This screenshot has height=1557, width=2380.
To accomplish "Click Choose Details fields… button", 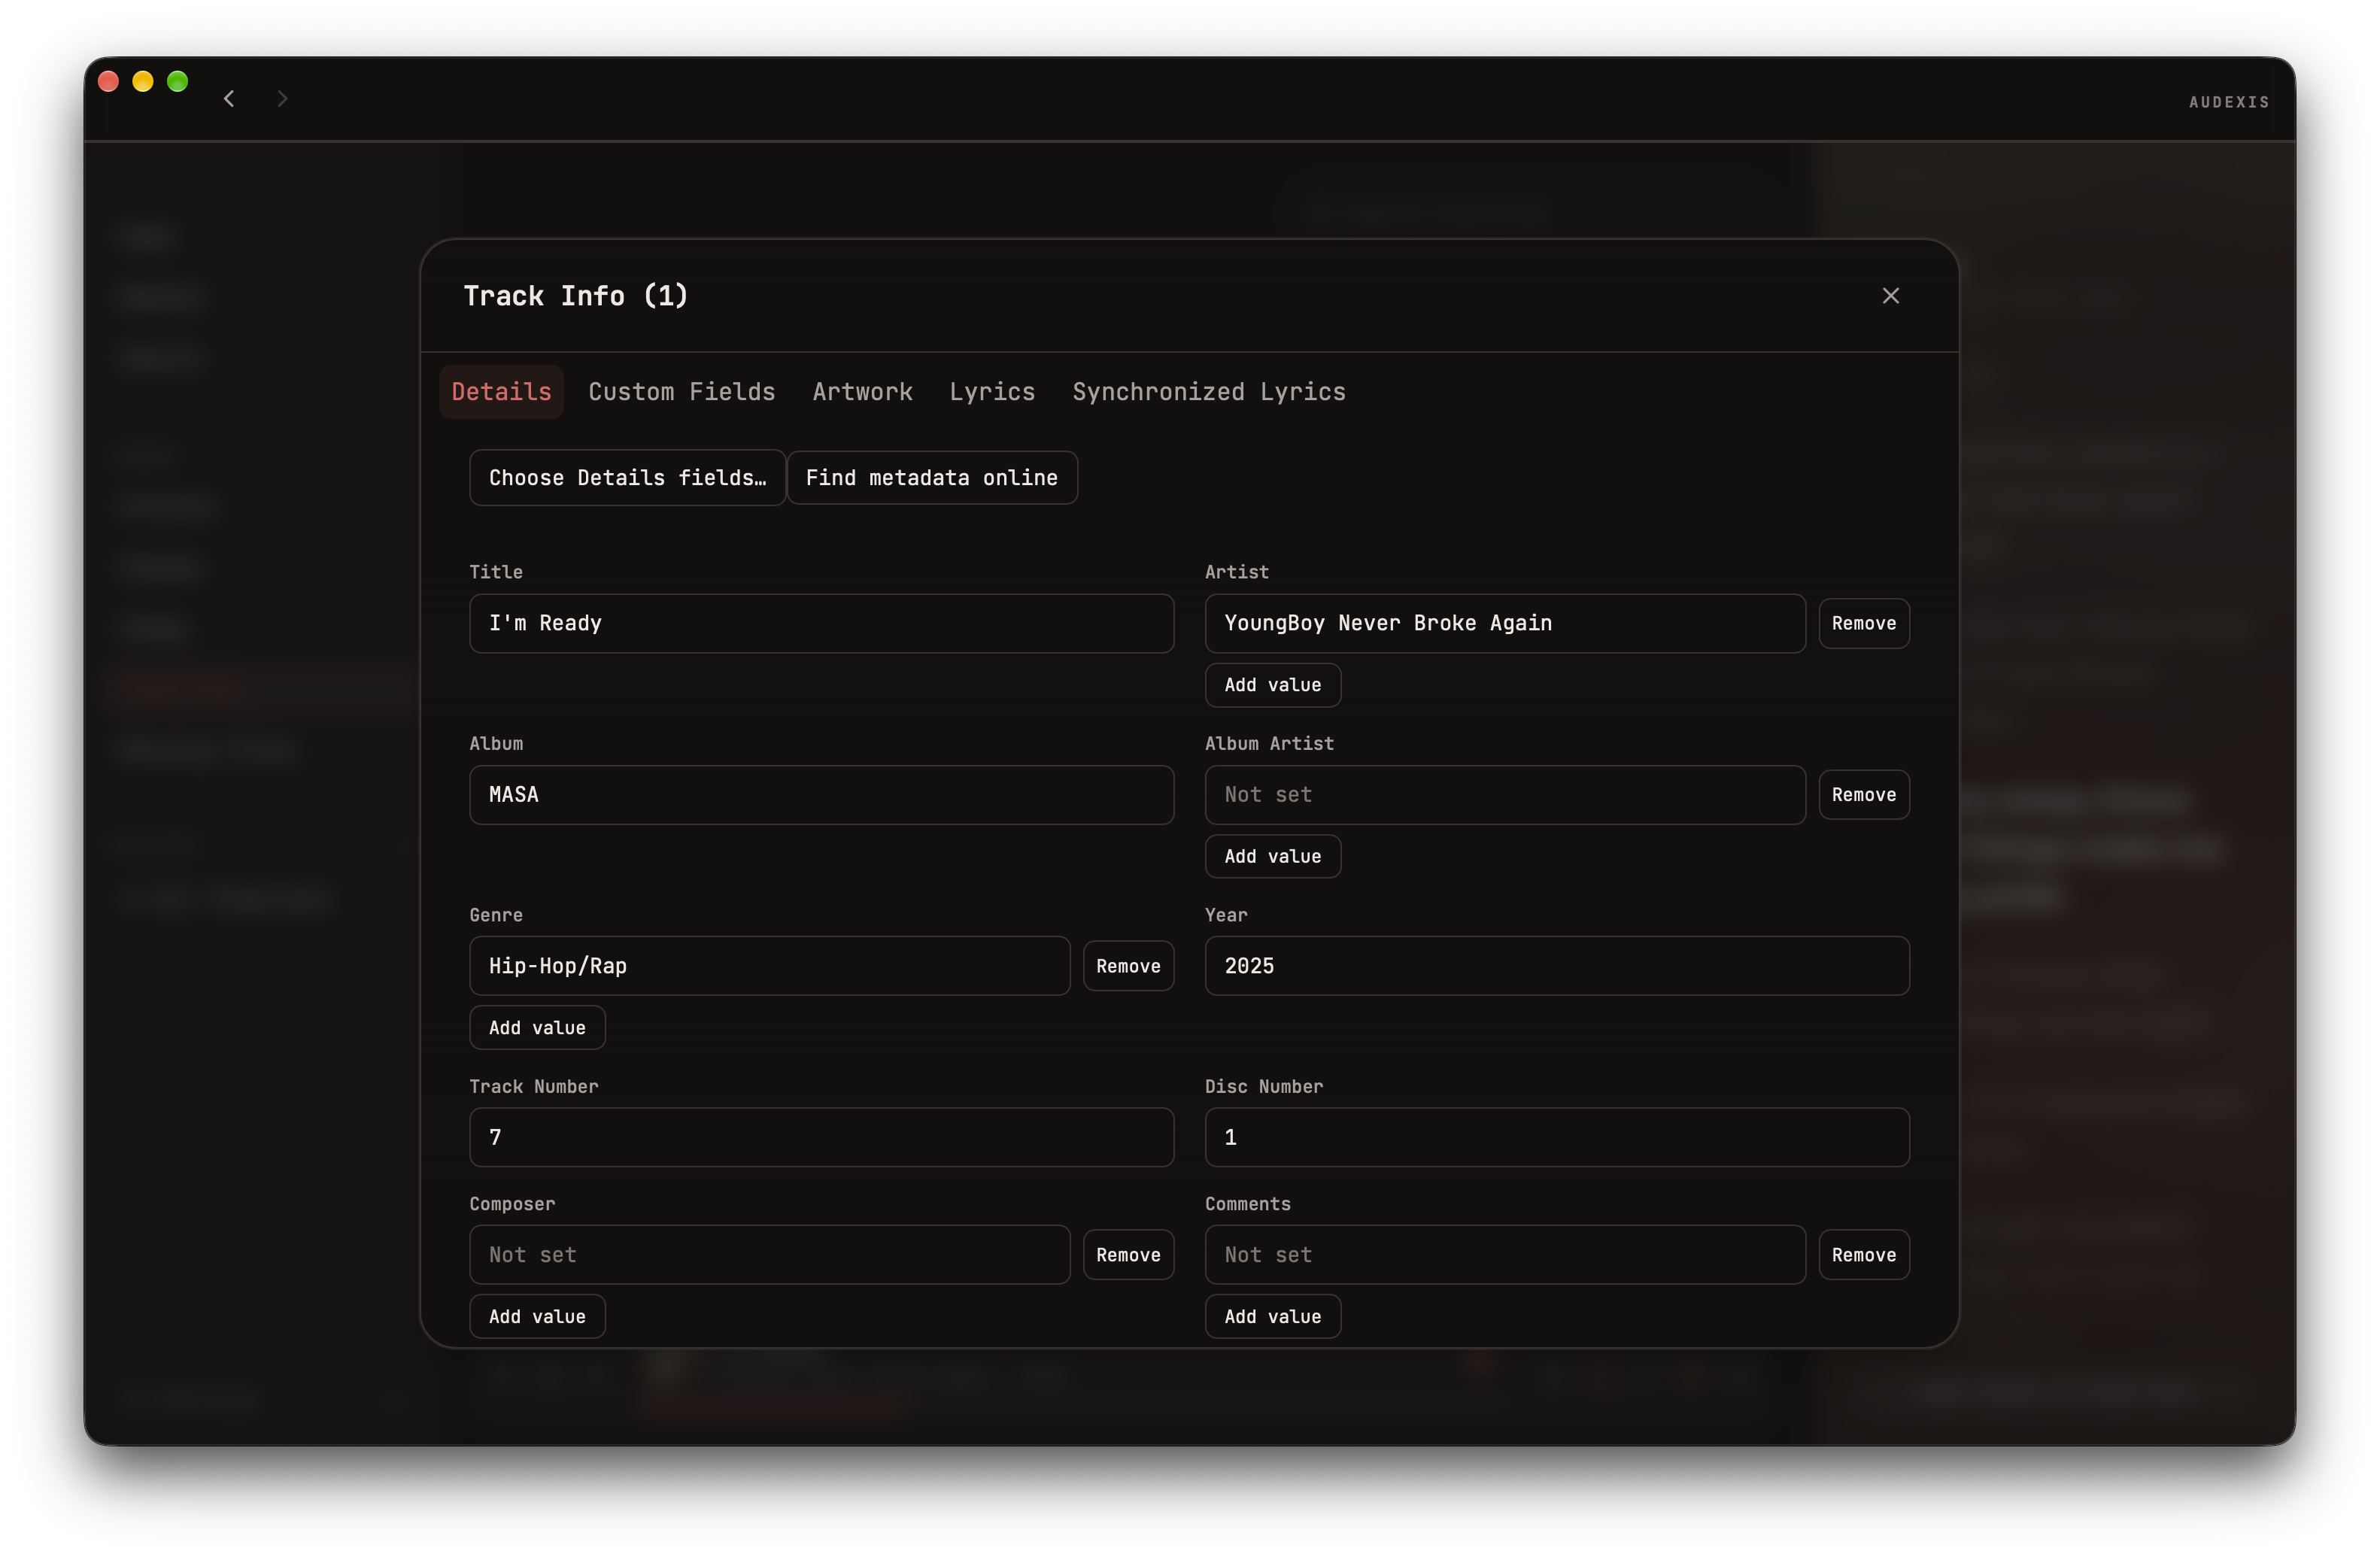I will [627, 478].
